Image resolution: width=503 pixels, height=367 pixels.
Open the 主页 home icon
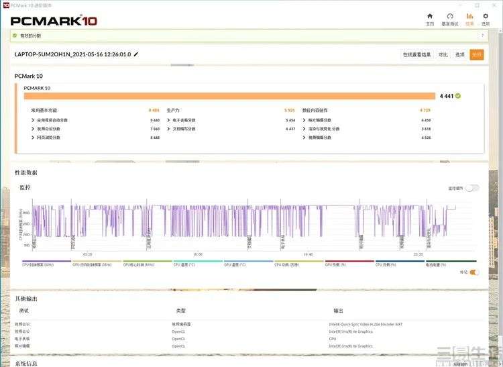pyautogui.click(x=430, y=16)
